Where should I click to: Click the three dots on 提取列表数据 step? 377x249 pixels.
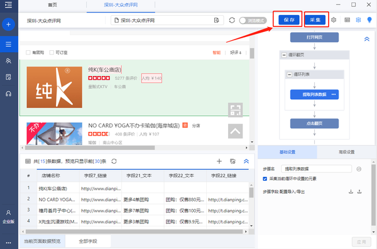pyautogui.click(x=334, y=94)
